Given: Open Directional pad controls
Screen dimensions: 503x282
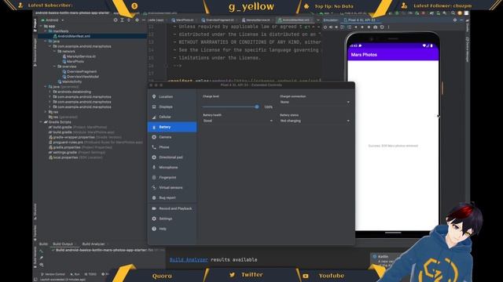Looking at the screenshot, I should pyautogui.click(x=172, y=157).
